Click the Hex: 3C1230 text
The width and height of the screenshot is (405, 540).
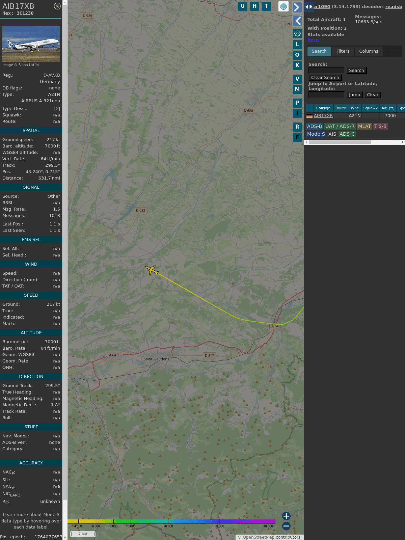pos(18,13)
